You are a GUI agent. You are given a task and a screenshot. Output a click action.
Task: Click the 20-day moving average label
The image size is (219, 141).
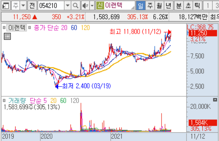coord(64,28)
